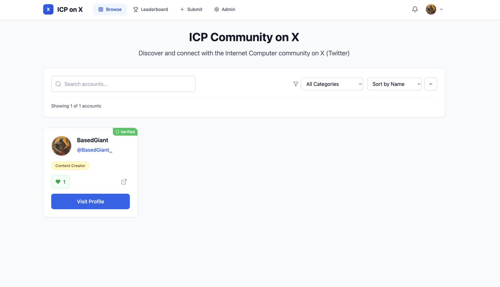Click the ICP on X site title

point(70,9)
